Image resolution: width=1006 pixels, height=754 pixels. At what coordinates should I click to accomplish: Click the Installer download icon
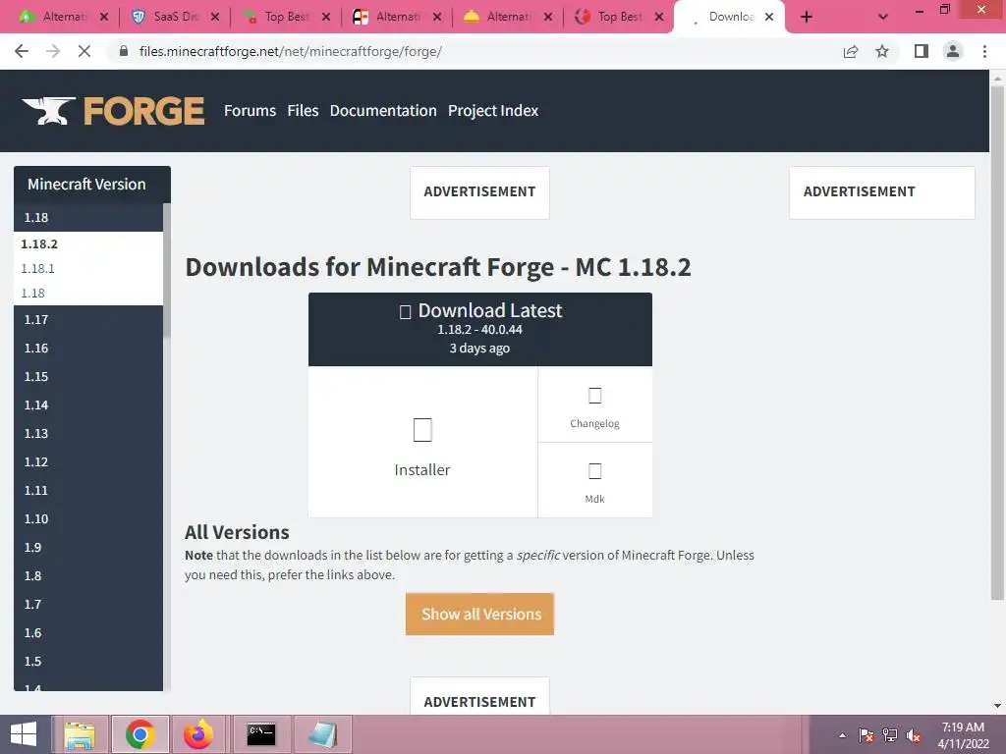[422, 430]
